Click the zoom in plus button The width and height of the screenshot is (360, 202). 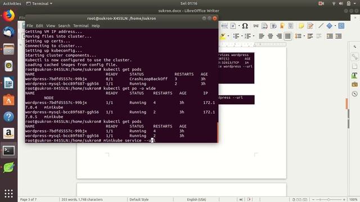(344, 200)
